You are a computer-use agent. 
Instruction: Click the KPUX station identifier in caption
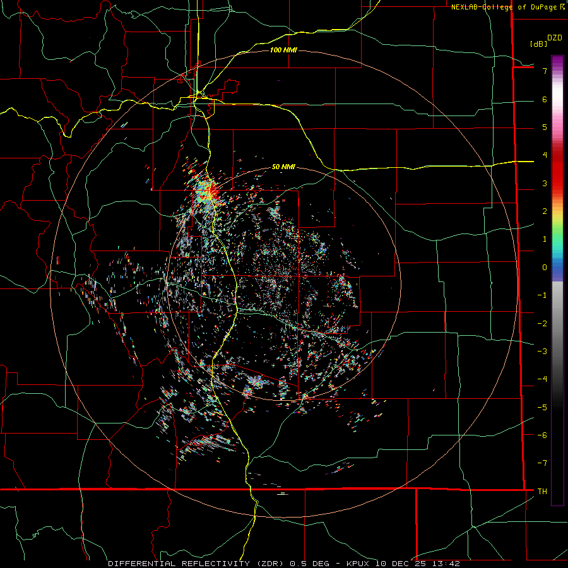[x=358, y=564]
